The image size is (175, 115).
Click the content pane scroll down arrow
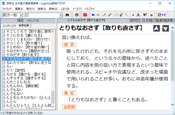coord(172,105)
